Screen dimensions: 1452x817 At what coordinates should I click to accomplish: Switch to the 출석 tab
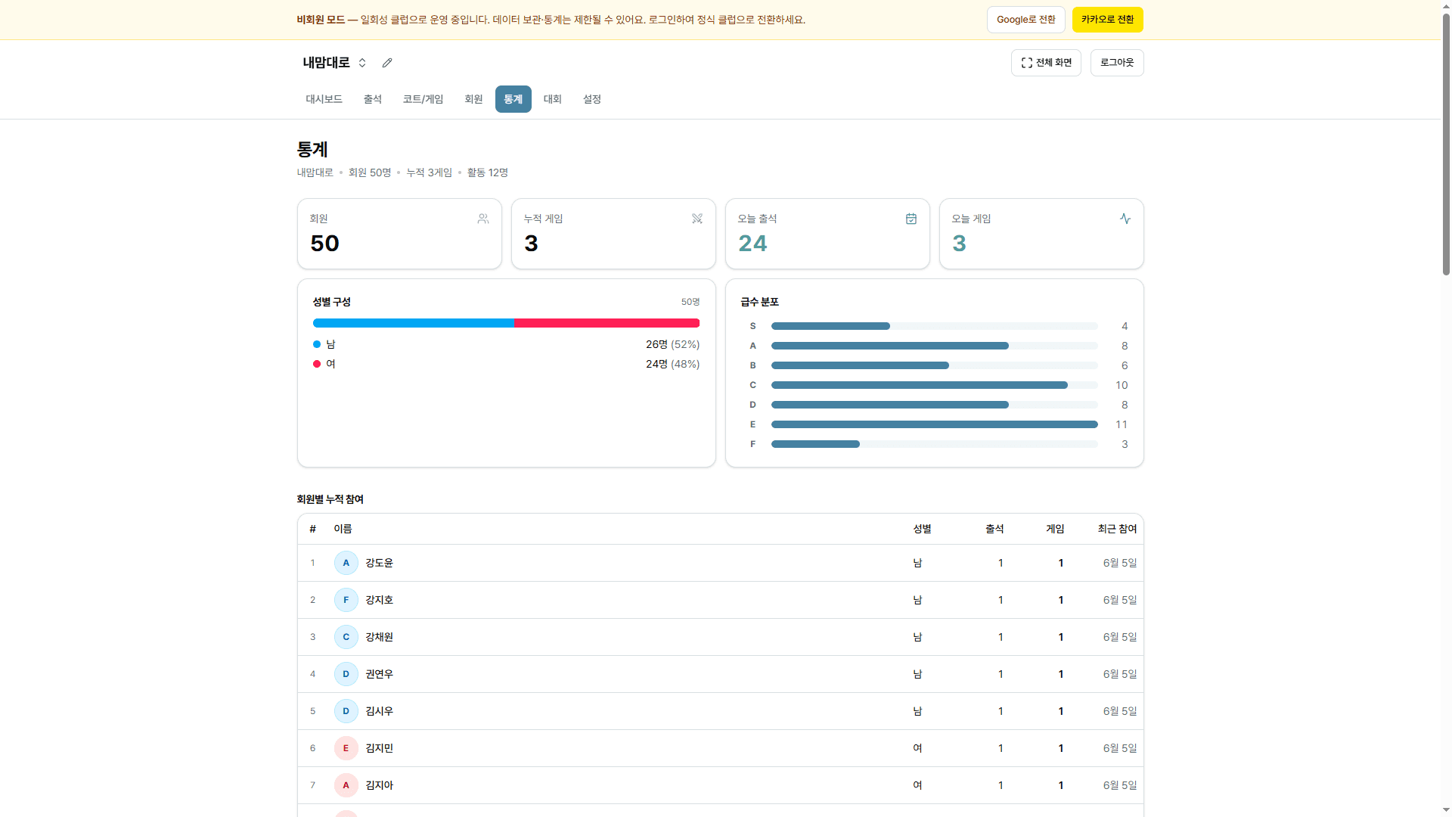373,99
